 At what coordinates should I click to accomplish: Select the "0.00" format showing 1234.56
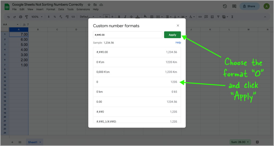tap(137, 102)
